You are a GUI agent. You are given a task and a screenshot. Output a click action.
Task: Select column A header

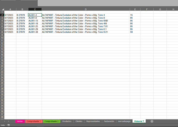(10, 9)
